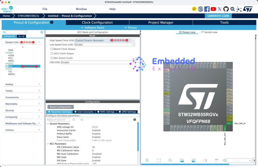Open the GitHub icon in the header
258x167 pixels.
pos(226,9)
